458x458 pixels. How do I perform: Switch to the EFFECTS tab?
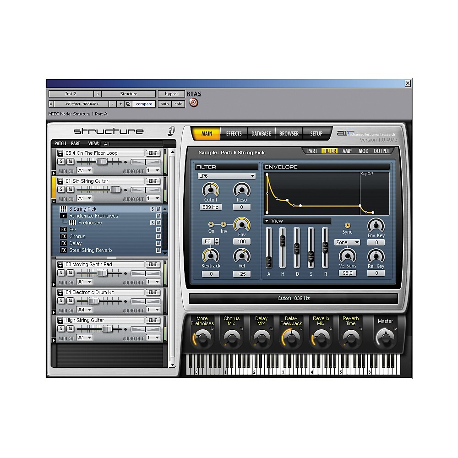(x=234, y=133)
